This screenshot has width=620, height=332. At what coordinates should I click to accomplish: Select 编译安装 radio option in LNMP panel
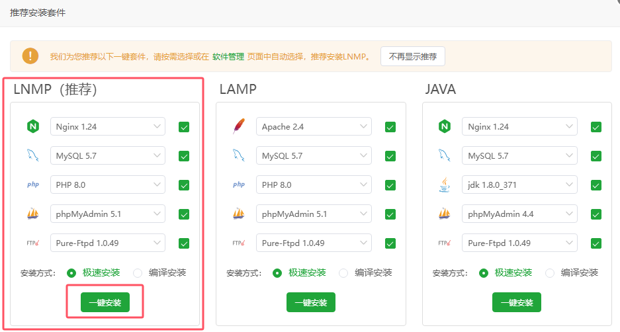click(x=138, y=272)
